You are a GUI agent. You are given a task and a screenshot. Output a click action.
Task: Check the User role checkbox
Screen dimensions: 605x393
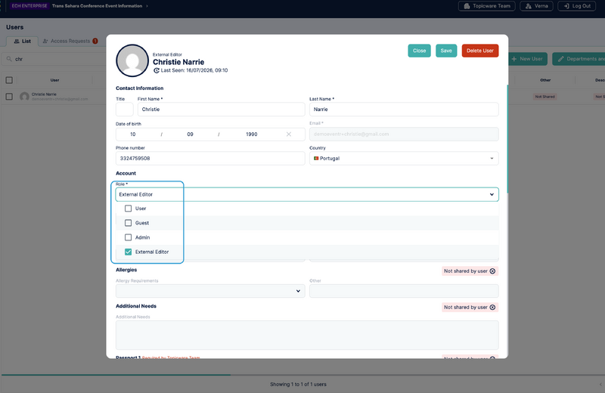point(128,209)
